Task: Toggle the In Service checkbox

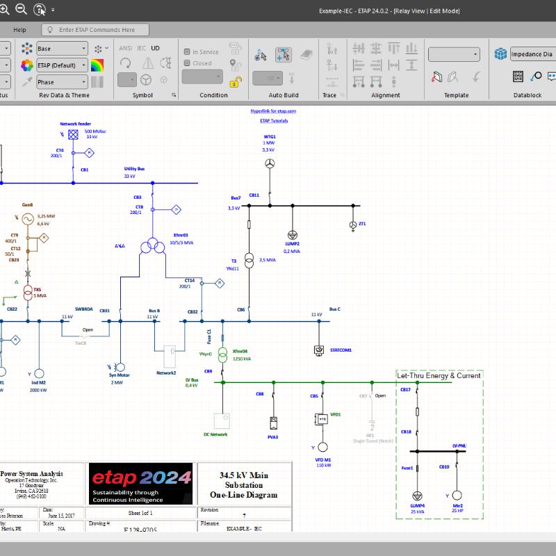Action: click(187, 51)
